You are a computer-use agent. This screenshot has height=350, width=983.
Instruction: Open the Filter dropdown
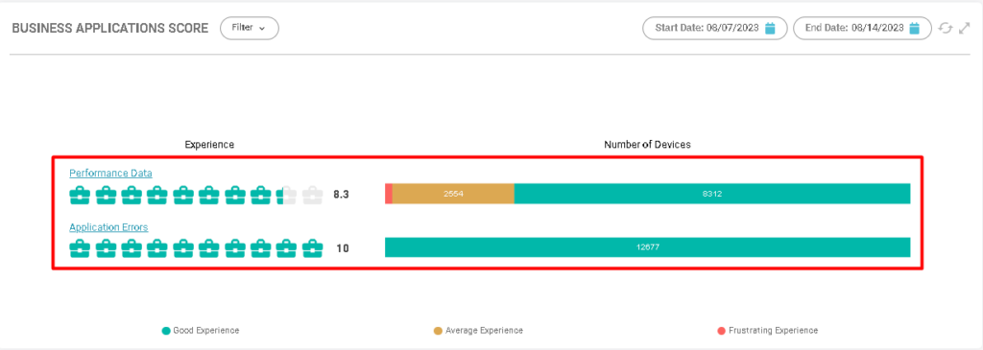(249, 28)
